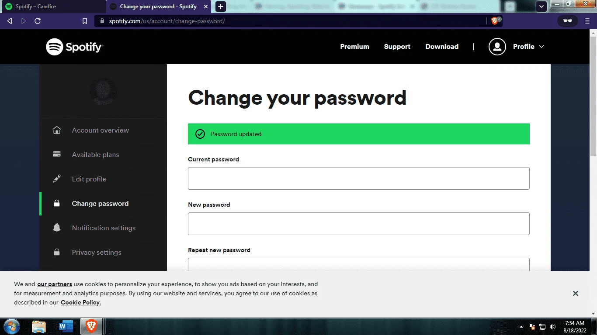Select Change password in sidebar
This screenshot has width=597, height=335.
(100, 203)
